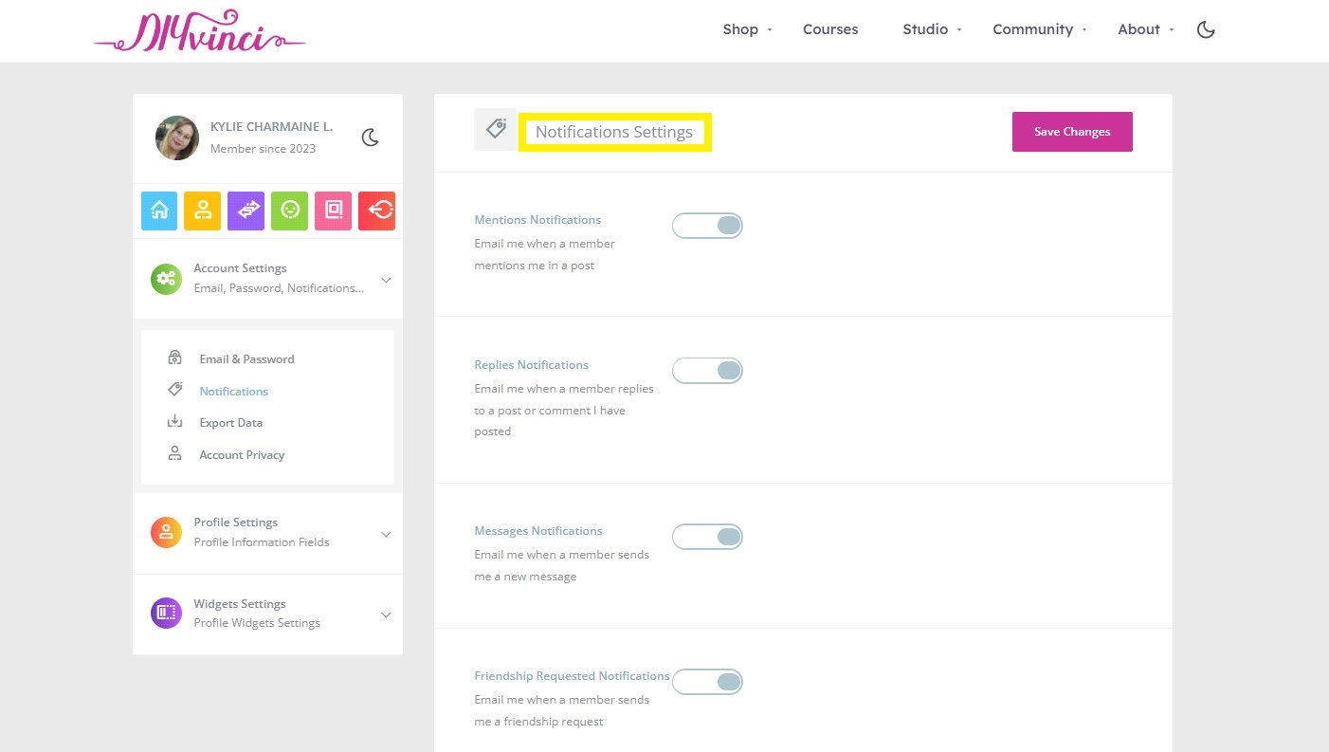The width and height of the screenshot is (1329, 752).
Task: Click the Mentions Notifications label
Action: click(x=537, y=220)
